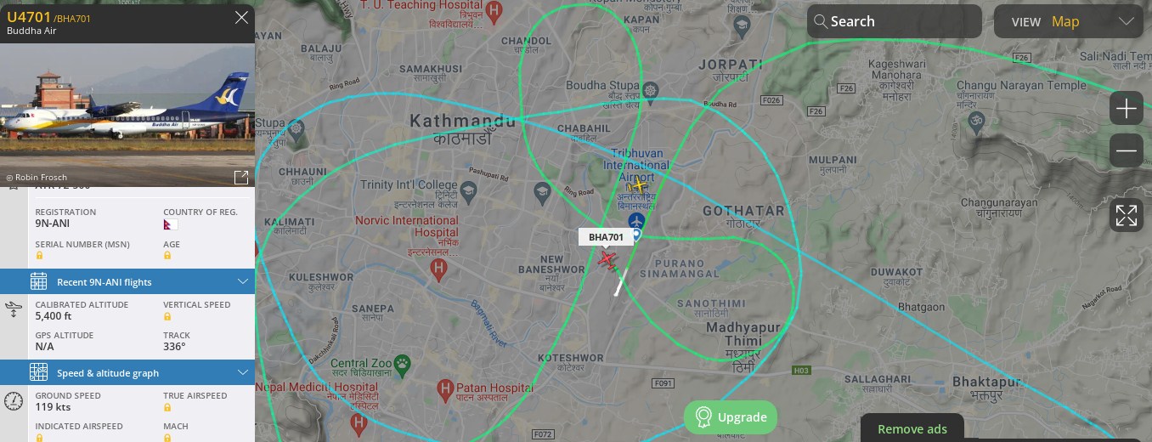This screenshot has height=442, width=1152.
Task: Open the aircraft photo in a new window
Action: coord(241,177)
